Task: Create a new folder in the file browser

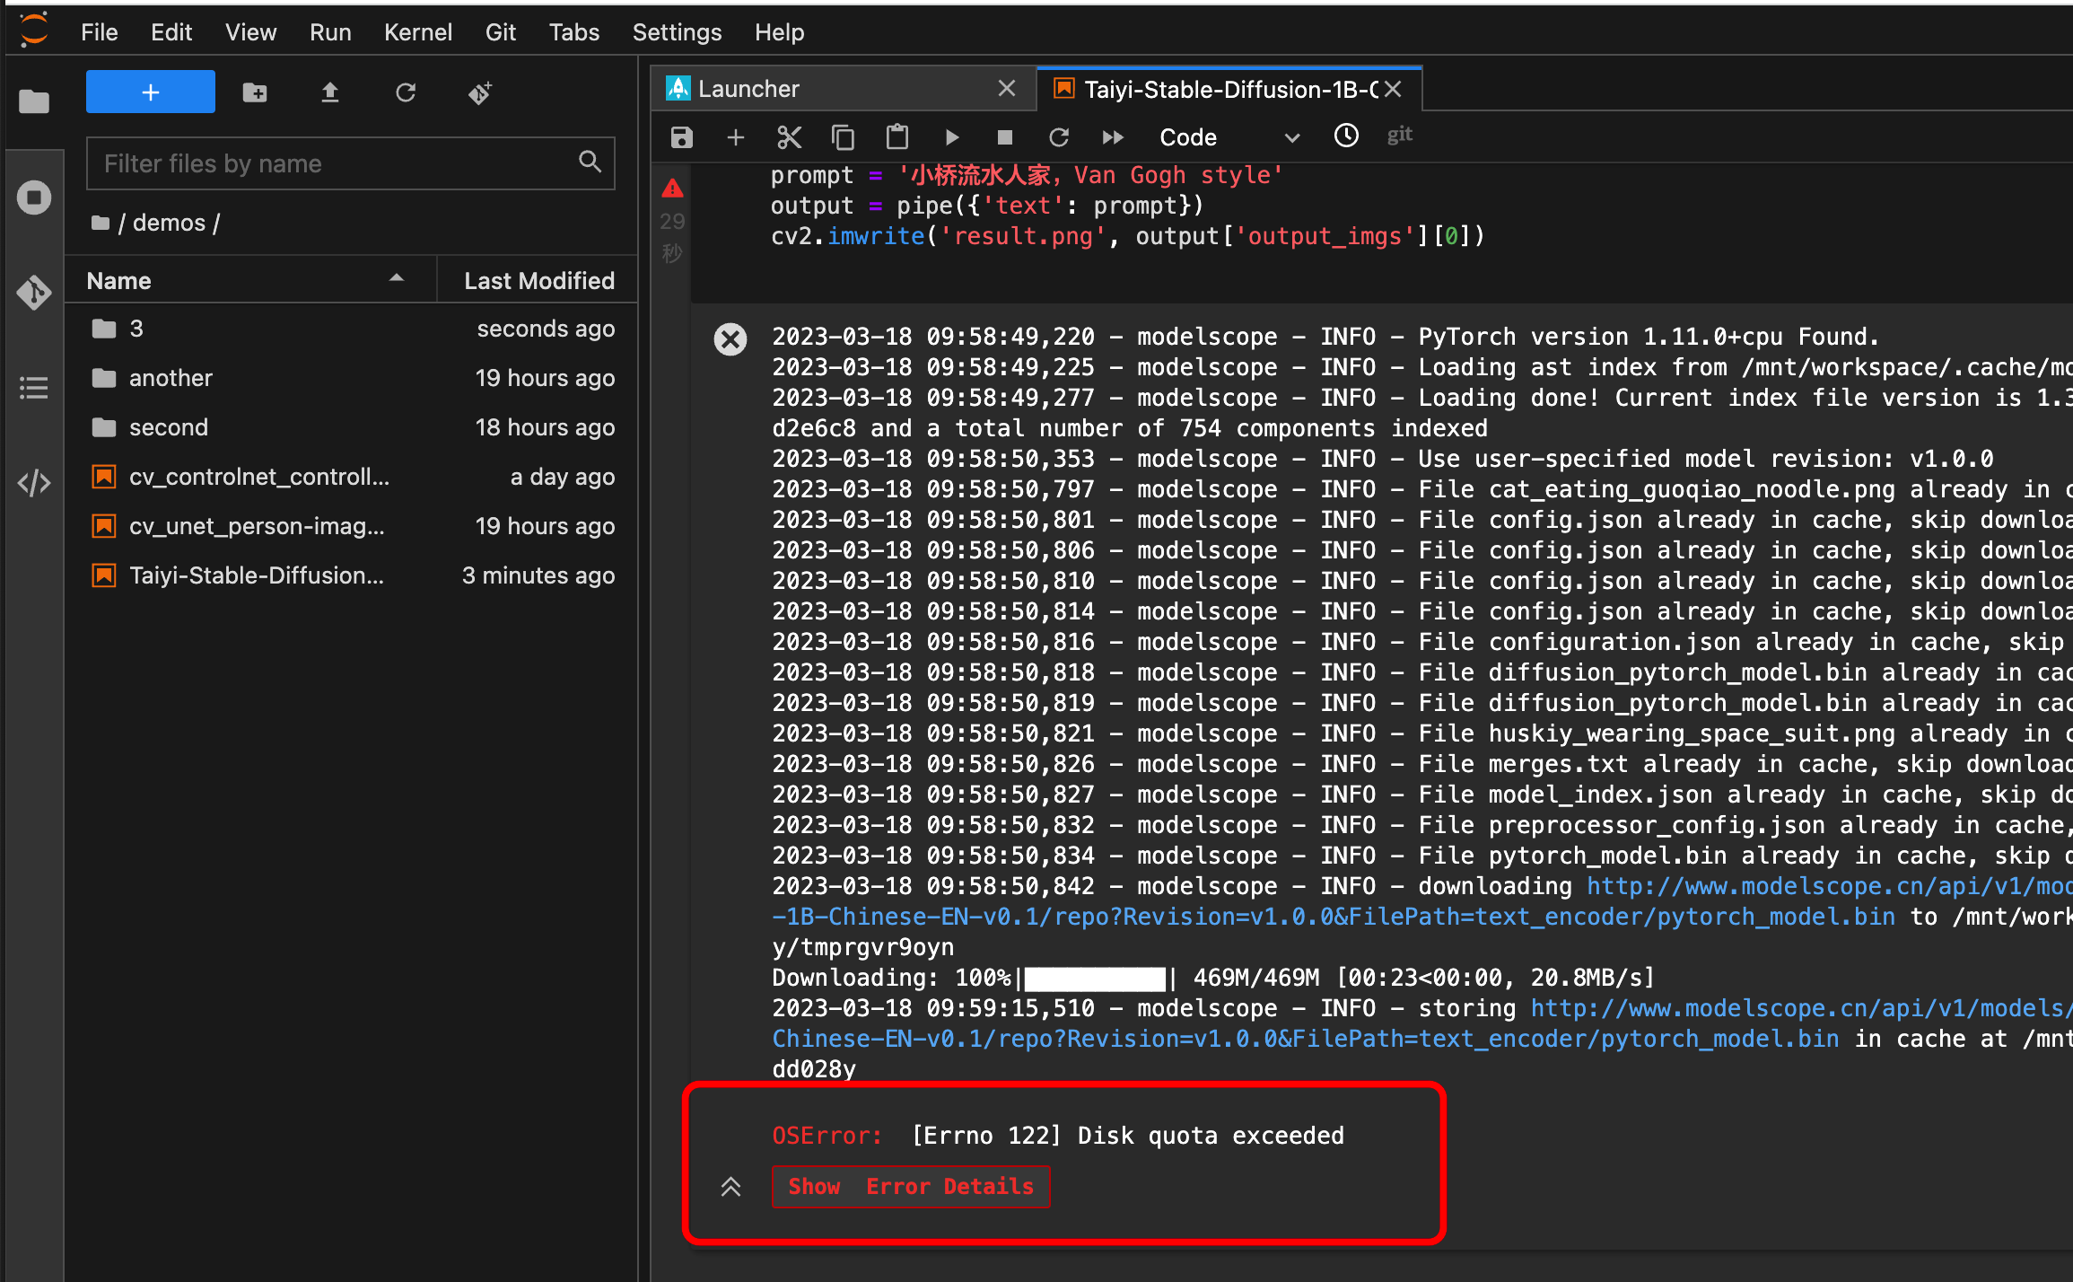Action: [x=255, y=92]
